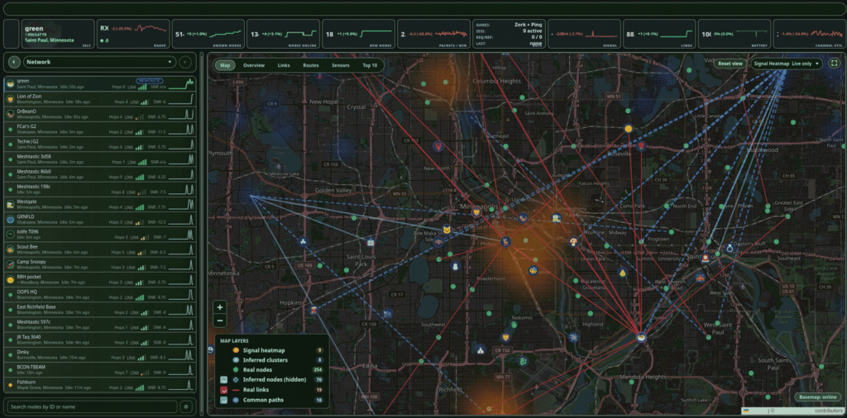847x418 pixels.
Task: Switch to the Links tab
Action: coord(284,65)
